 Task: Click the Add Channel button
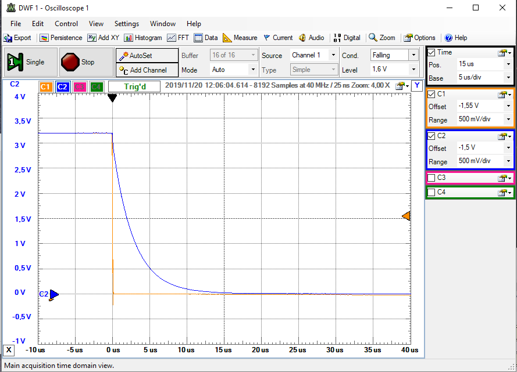[x=147, y=70]
